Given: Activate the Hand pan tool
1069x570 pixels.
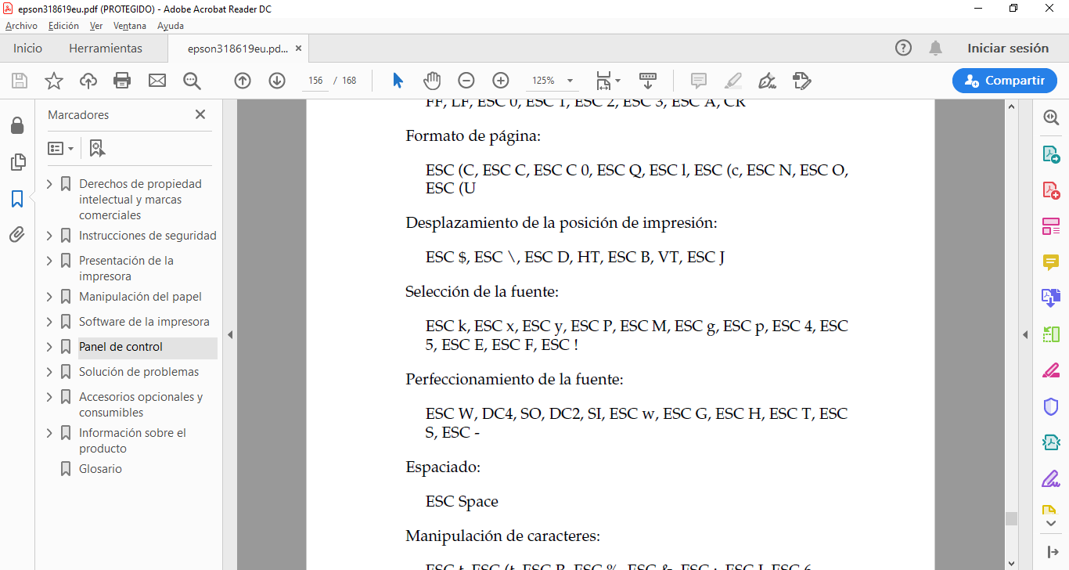Looking at the screenshot, I should click(432, 81).
